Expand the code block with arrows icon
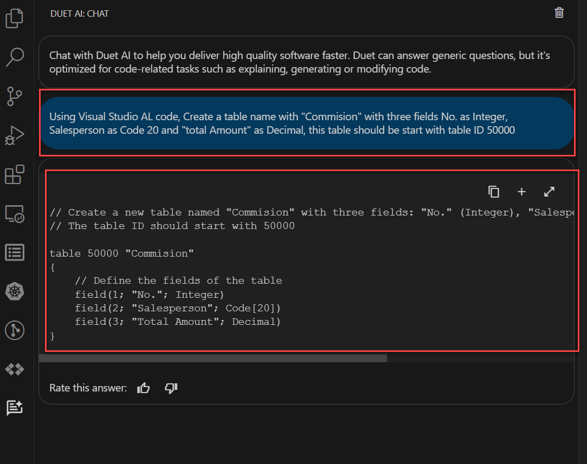The image size is (587, 464). tap(549, 192)
